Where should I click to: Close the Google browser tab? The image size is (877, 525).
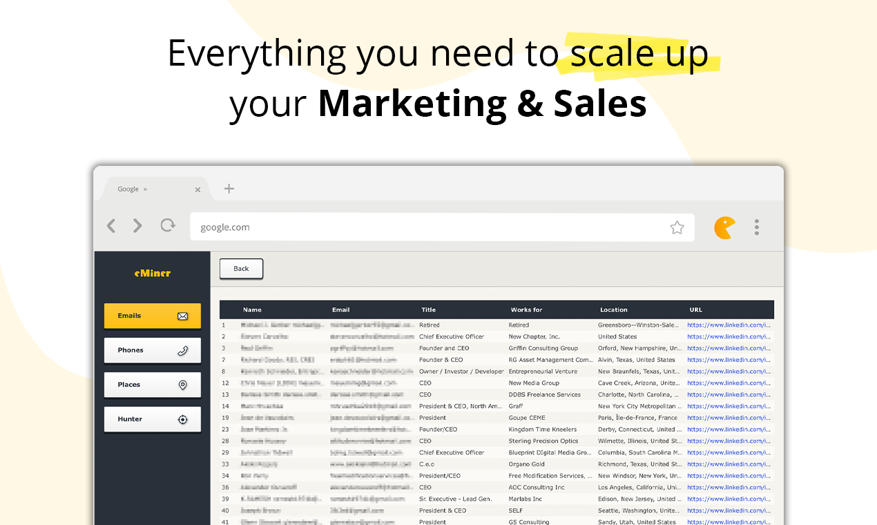(x=197, y=189)
